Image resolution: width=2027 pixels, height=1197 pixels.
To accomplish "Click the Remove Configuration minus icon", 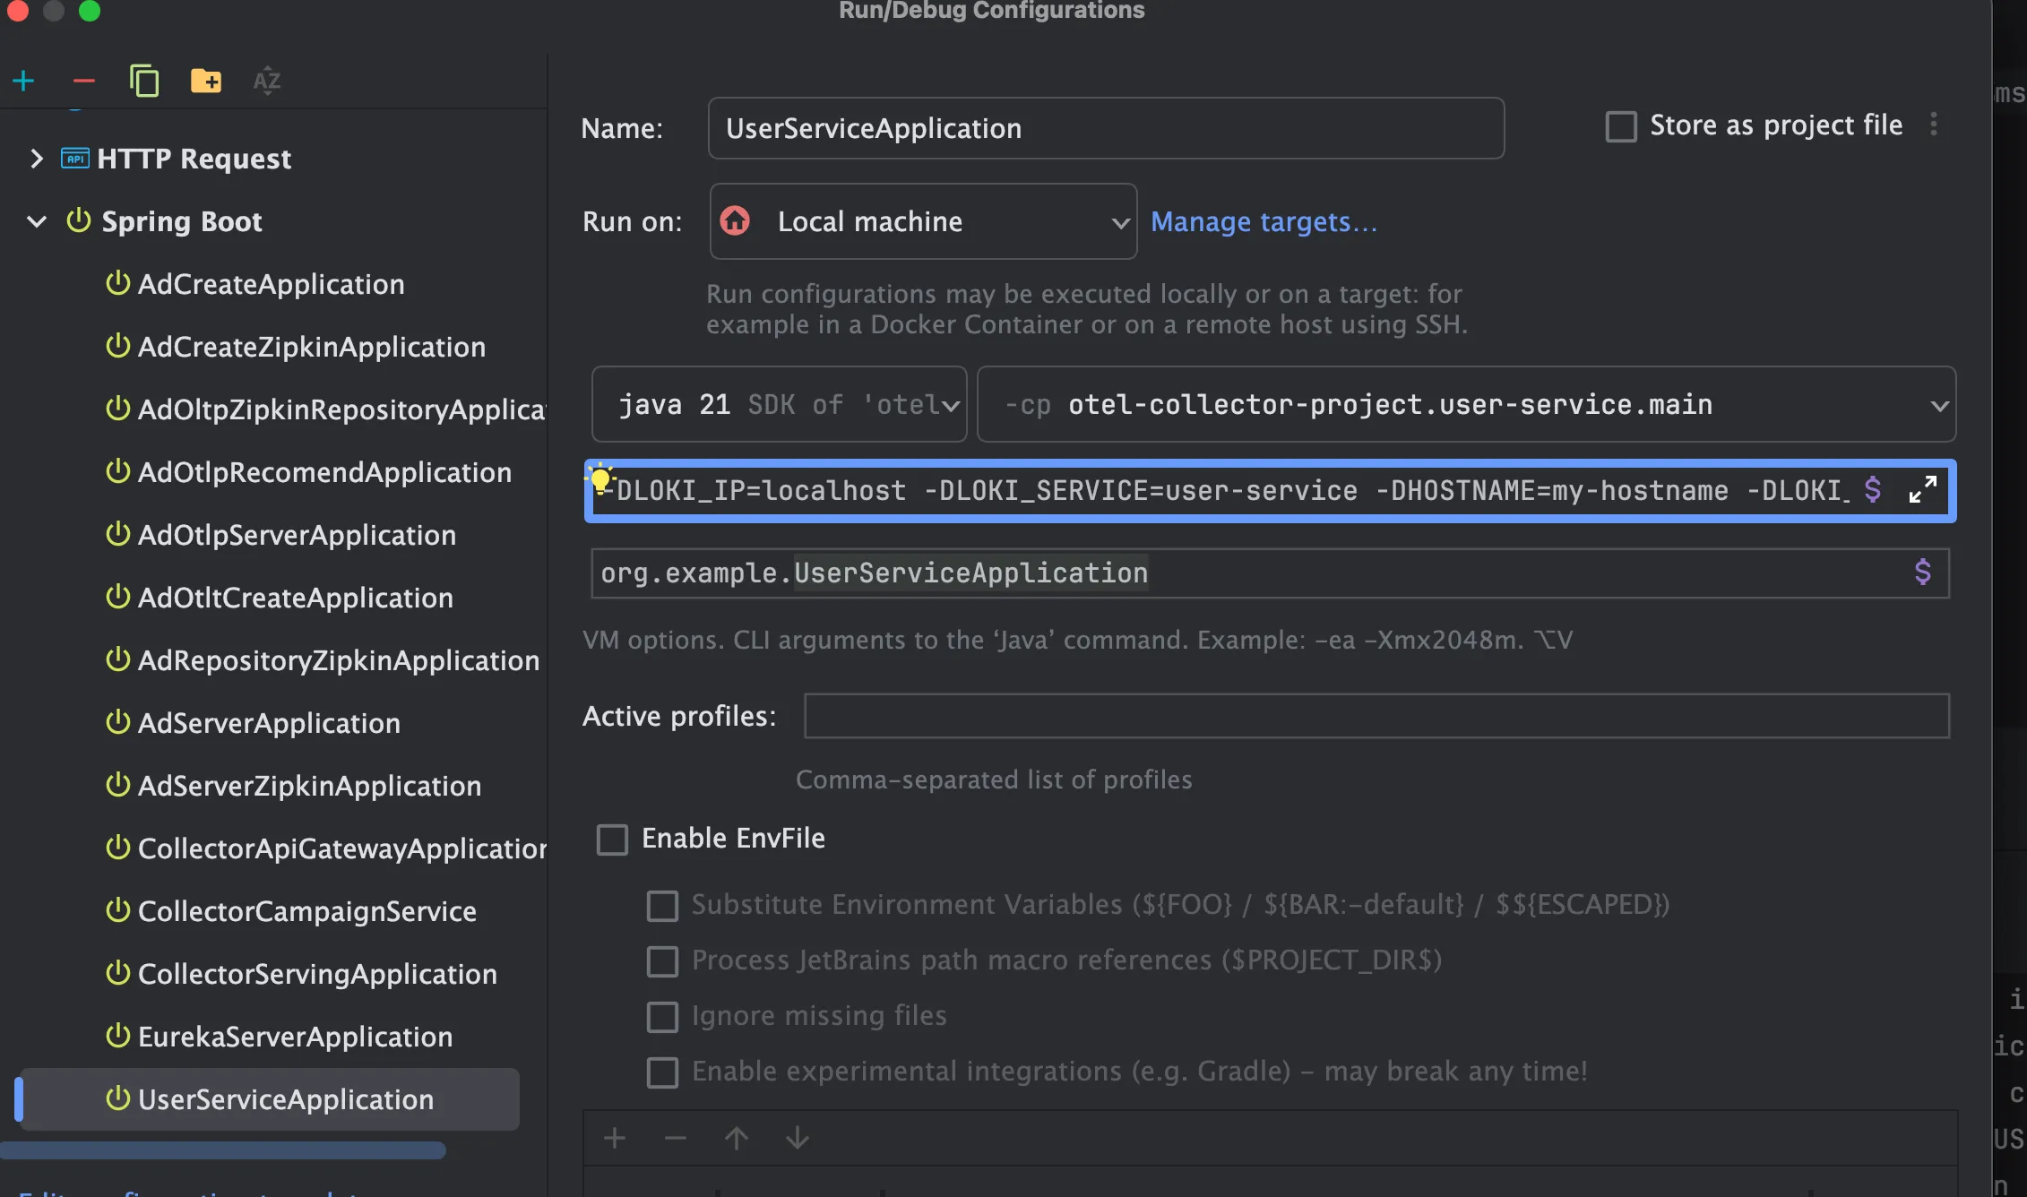I will point(83,82).
